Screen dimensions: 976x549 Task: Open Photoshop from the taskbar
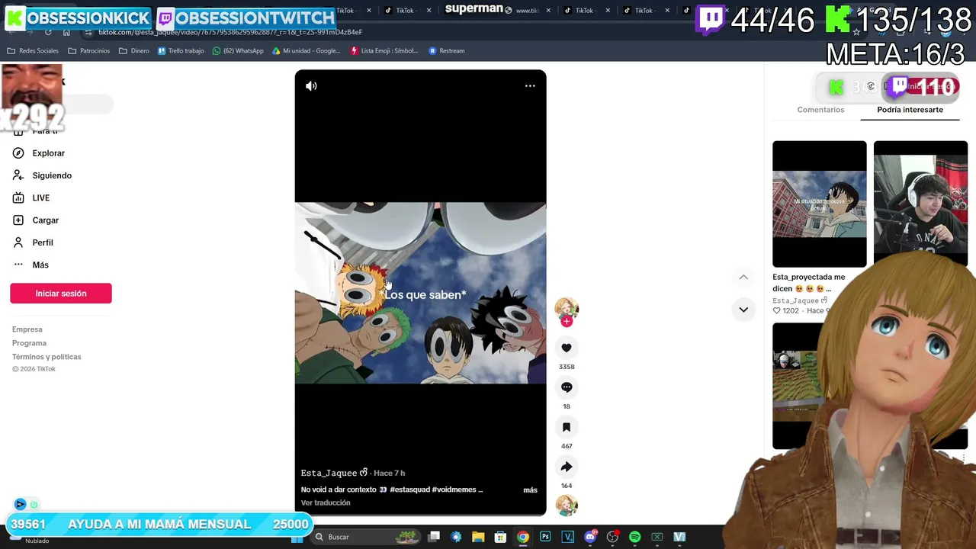point(545,538)
